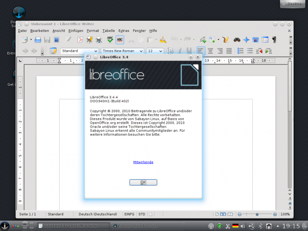
Task: Expand the formatting toolbar overflow chevron
Action: pyautogui.click(x=291, y=48)
